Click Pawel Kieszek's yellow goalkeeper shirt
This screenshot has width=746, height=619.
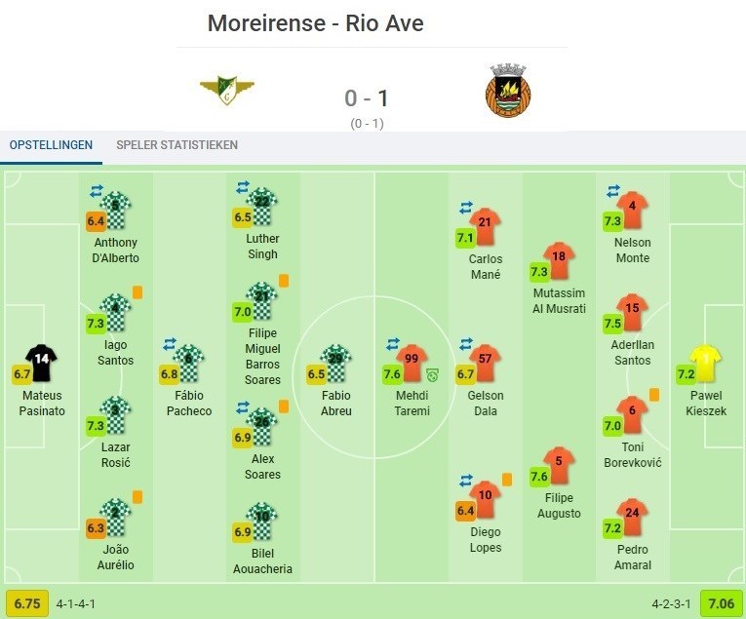705,362
